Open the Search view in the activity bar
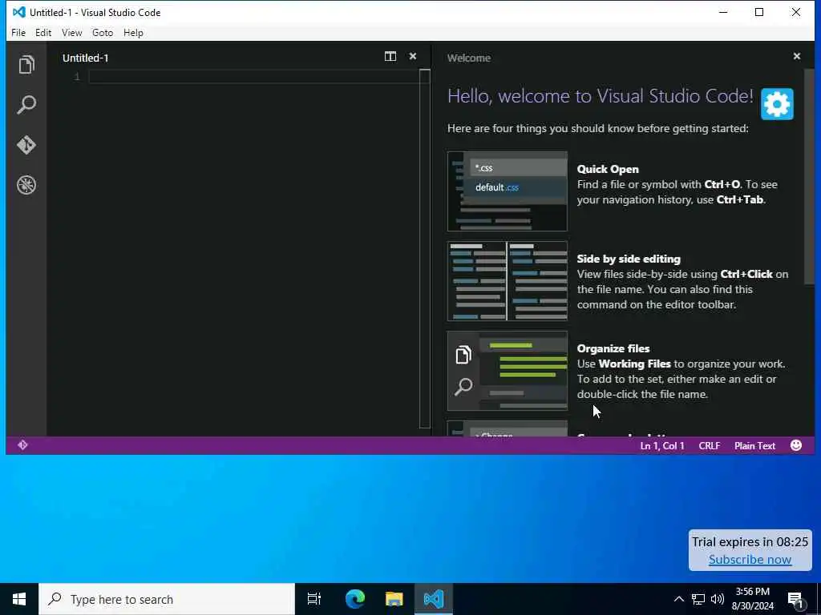The image size is (821, 615). pos(26,105)
